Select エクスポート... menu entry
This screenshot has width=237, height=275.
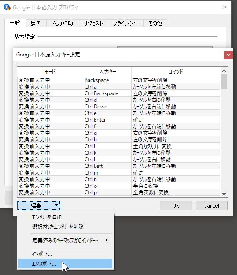[x=65, y=264]
